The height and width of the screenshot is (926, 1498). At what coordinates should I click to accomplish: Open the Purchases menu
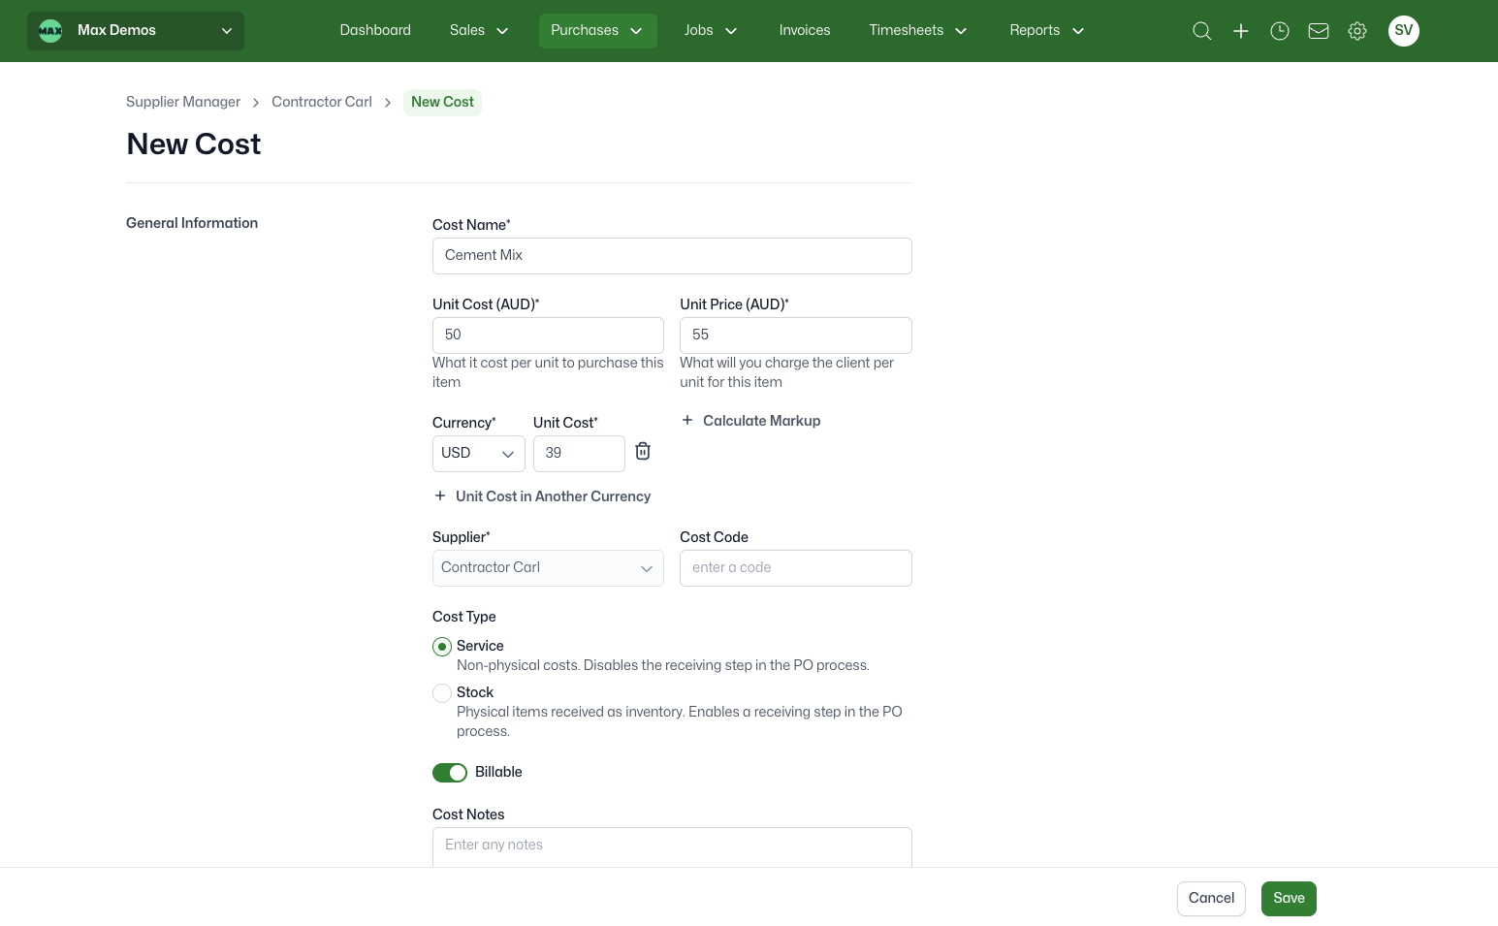[x=597, y=31]
